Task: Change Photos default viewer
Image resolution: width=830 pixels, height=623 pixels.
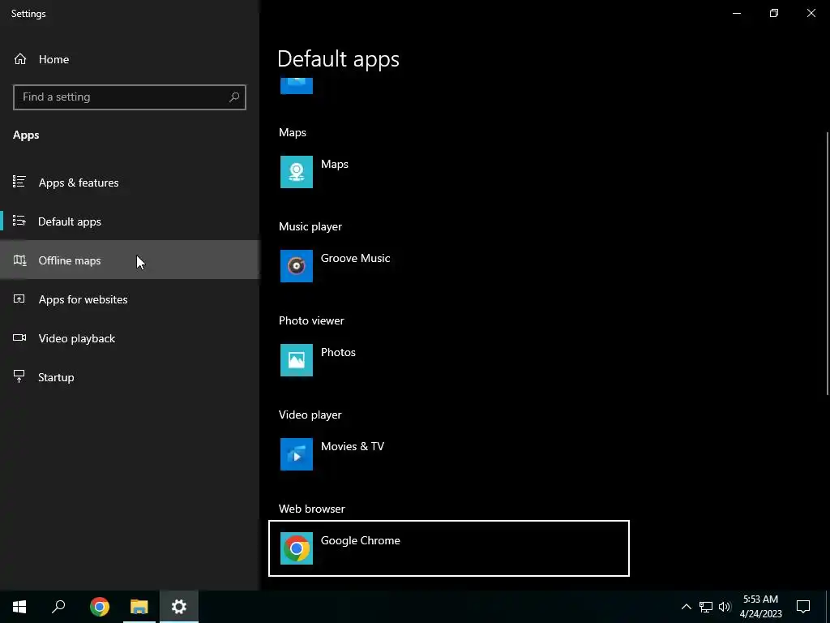Action: [449, 360]
